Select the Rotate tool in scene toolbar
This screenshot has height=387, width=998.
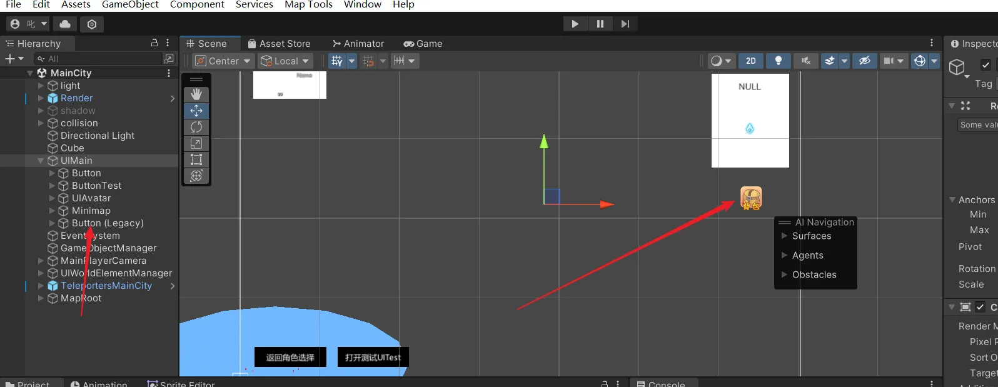tap(196, 127)
